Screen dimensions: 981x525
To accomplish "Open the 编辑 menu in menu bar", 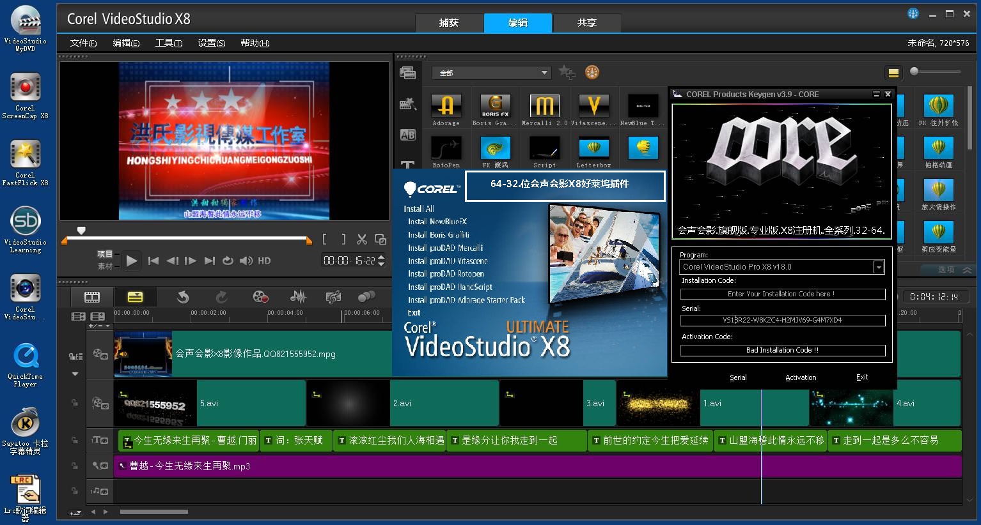I will pyautogui.click(x=126, y=43).
